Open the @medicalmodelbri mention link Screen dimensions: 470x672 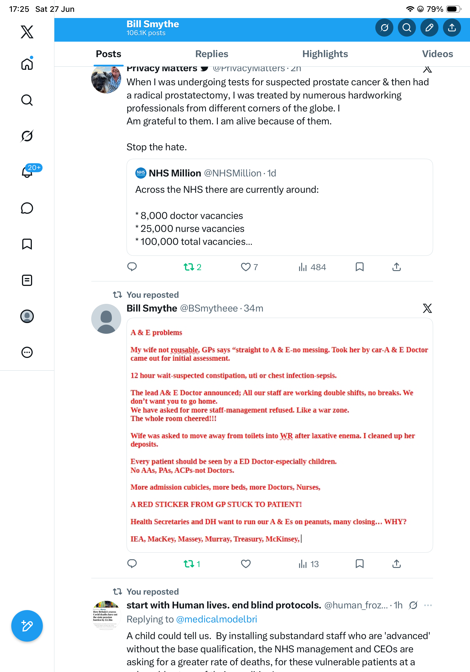click(x=216, y=619)
